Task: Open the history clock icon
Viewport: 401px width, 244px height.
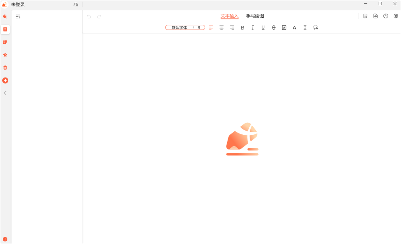Action: pos(386,16)
